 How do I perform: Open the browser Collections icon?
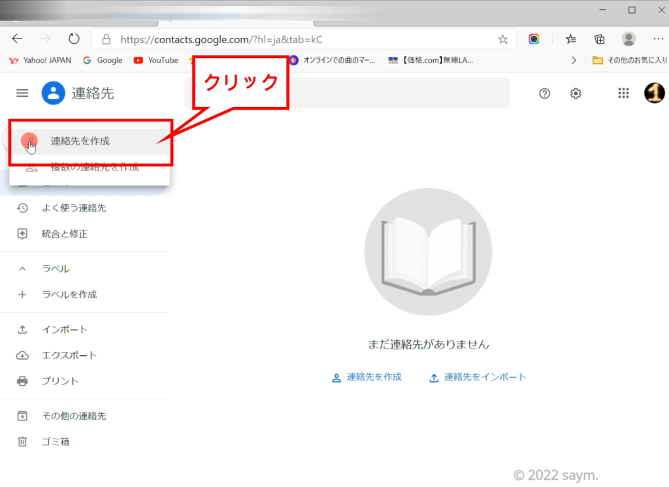(600, 39)
